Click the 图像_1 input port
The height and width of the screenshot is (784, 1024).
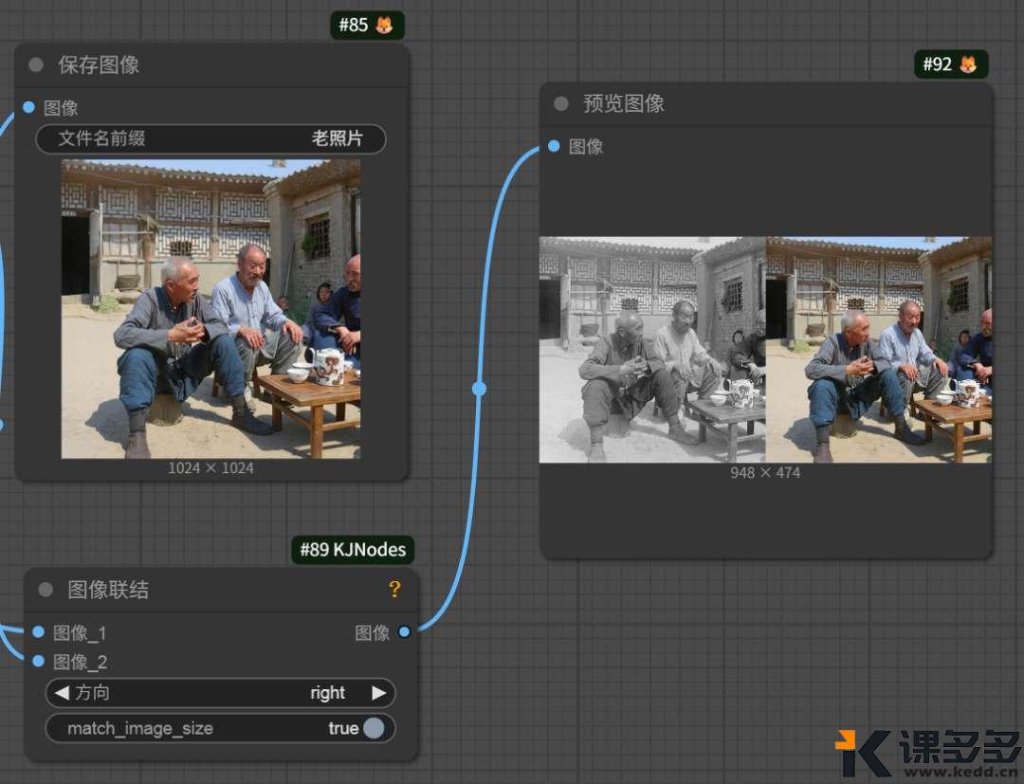(39, 632)
